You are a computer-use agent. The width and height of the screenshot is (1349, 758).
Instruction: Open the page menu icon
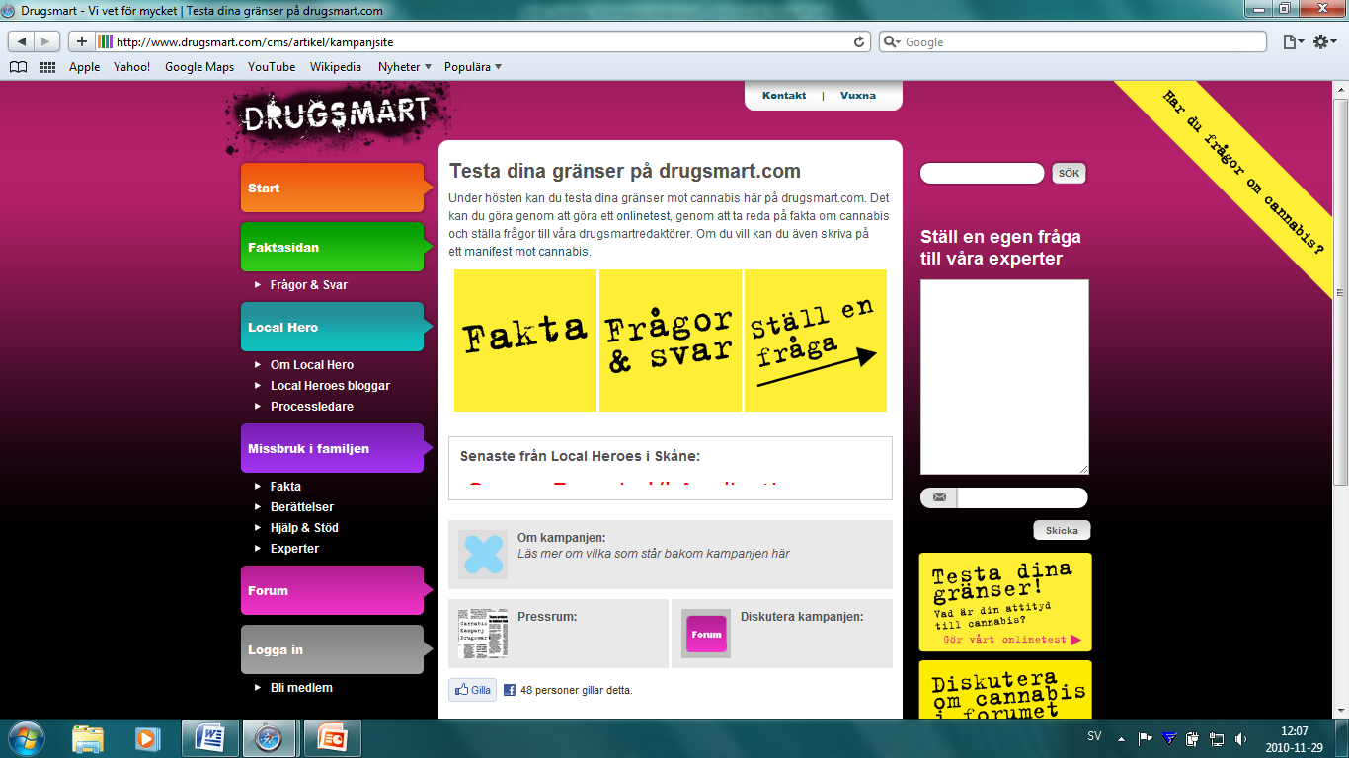click(x=1293, y=41)
